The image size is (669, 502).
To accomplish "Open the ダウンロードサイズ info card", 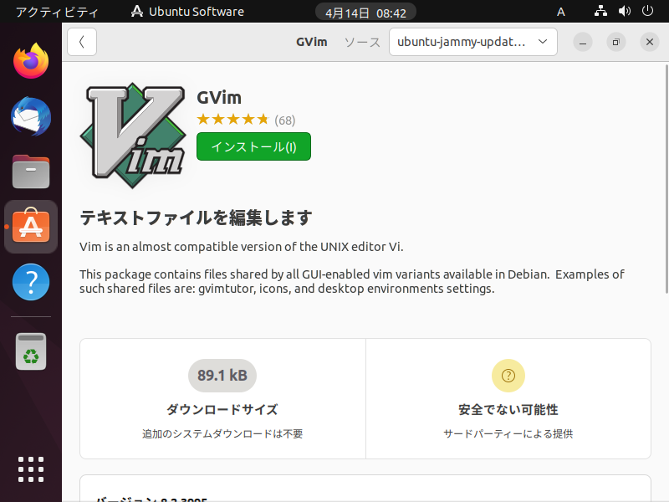I will click(x=222, y=399).
